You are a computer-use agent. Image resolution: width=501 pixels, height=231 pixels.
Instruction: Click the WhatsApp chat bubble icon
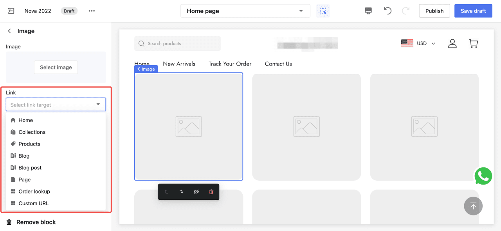tap(483, 176)
